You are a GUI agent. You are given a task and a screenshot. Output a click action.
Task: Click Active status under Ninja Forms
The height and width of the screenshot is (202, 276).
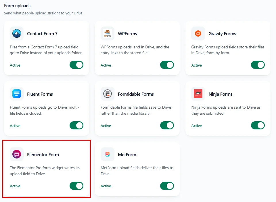pos(196,126)
